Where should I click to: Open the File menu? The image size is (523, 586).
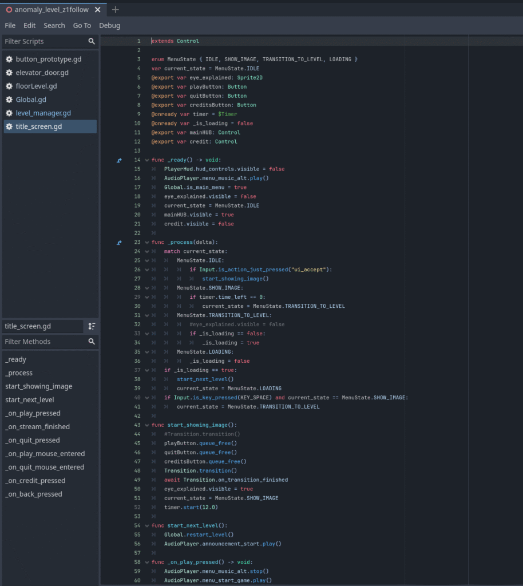click(x=10, y=25)
